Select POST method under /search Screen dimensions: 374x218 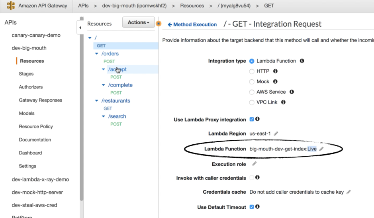(116, 124)
